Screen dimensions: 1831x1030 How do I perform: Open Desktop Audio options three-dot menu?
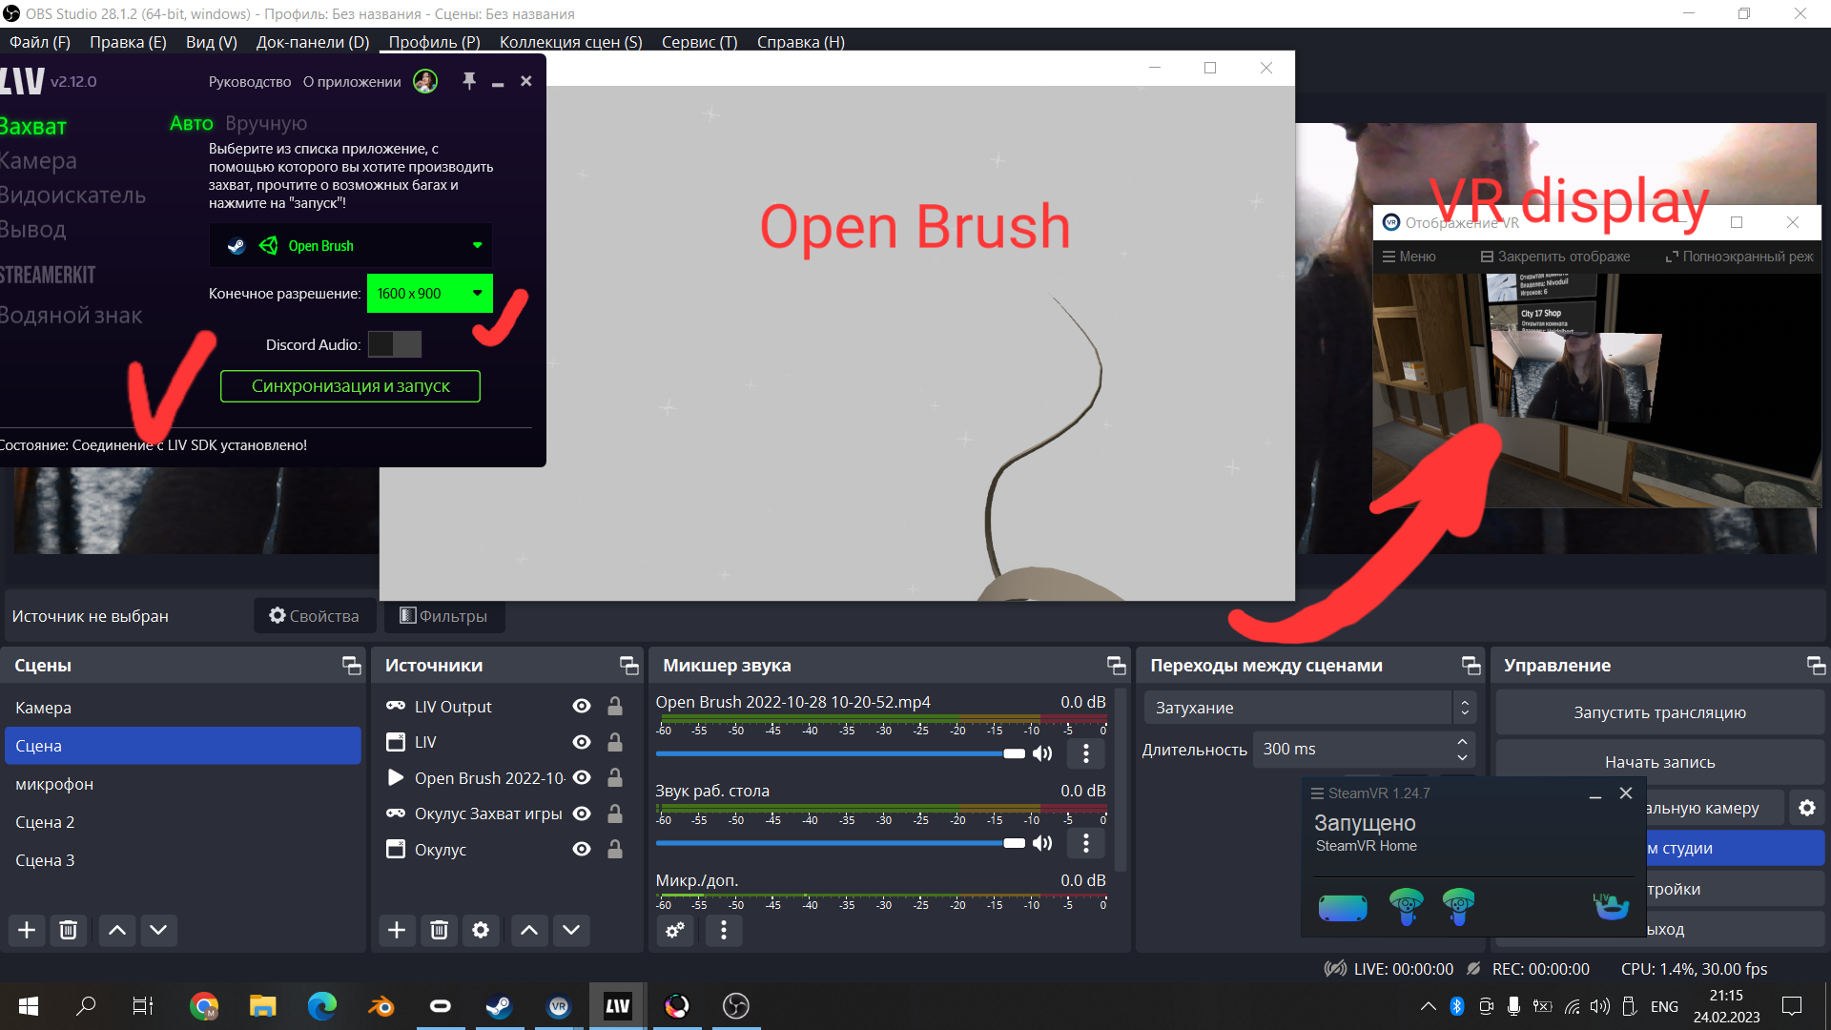coord(1085,843)
